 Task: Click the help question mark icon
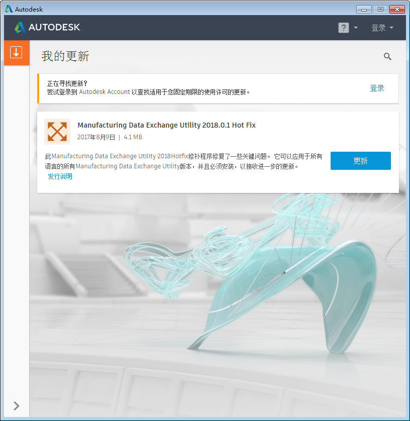[343, 28]
